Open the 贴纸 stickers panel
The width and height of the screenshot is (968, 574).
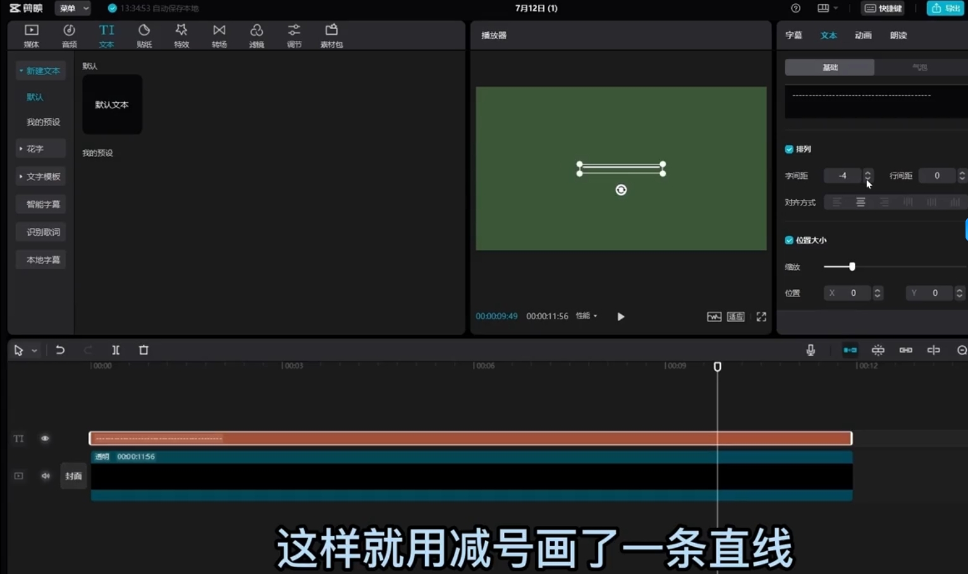pyautogui.click(x=144, y=35)
